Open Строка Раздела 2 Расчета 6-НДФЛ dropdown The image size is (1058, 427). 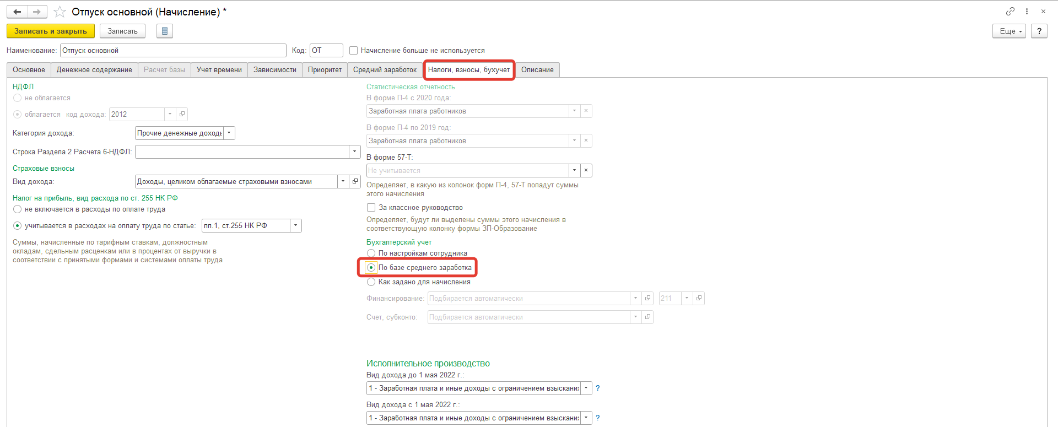pyautogui.click(x=354, y=152)
